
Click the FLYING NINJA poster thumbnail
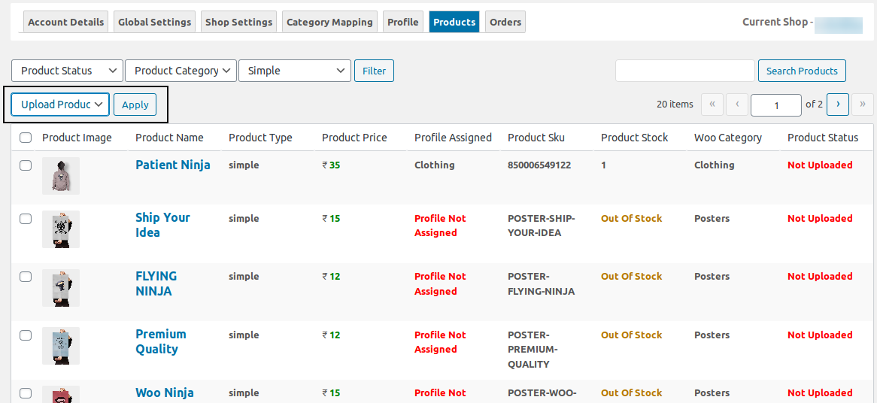click(61, 288)
